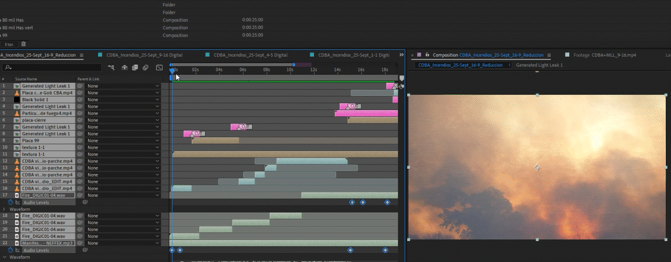Open the Graph Editor icon
This screenshot has height=262, width=671.
point(159,68)
